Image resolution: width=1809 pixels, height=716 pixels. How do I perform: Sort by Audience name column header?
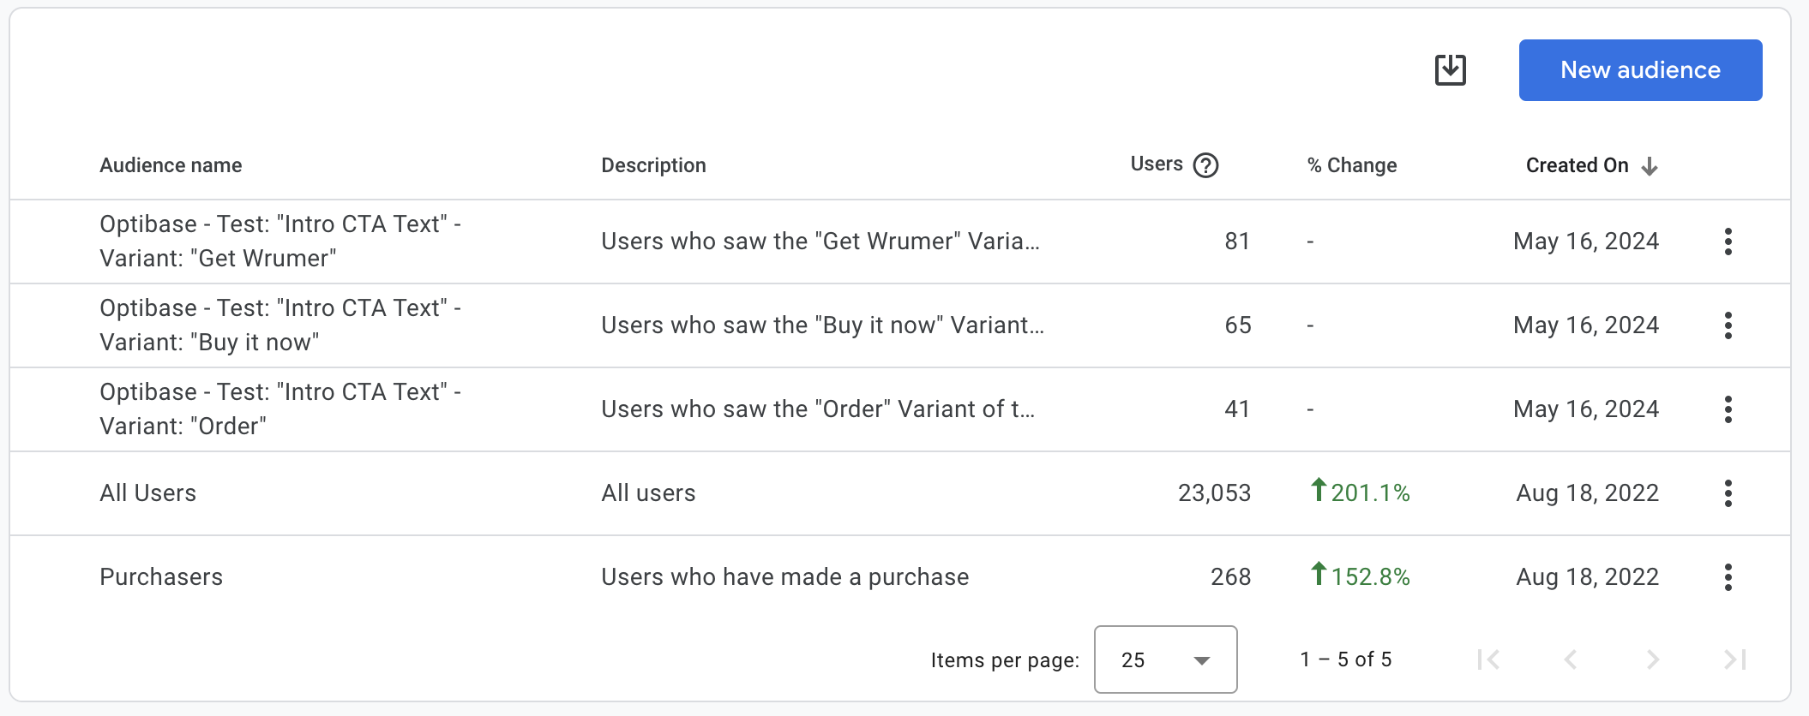171,165
